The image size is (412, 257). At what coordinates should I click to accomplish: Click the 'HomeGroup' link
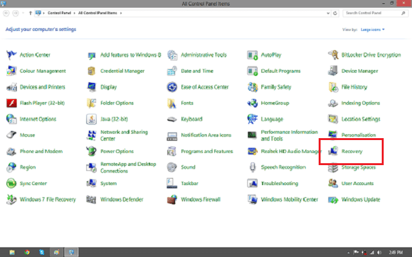point(275,103)
